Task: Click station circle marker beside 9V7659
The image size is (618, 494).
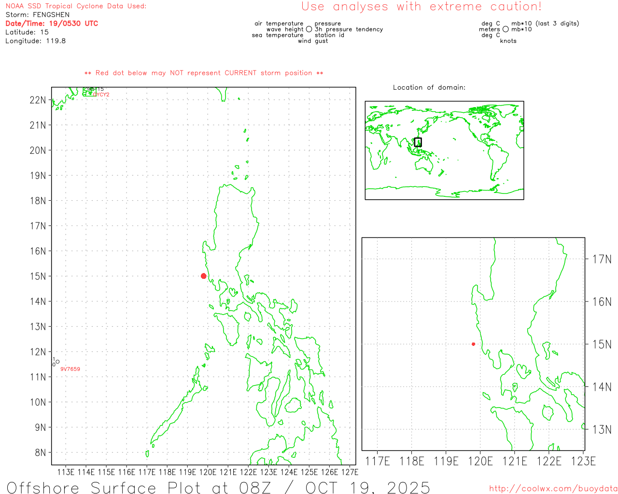Action: coord(57,362)
